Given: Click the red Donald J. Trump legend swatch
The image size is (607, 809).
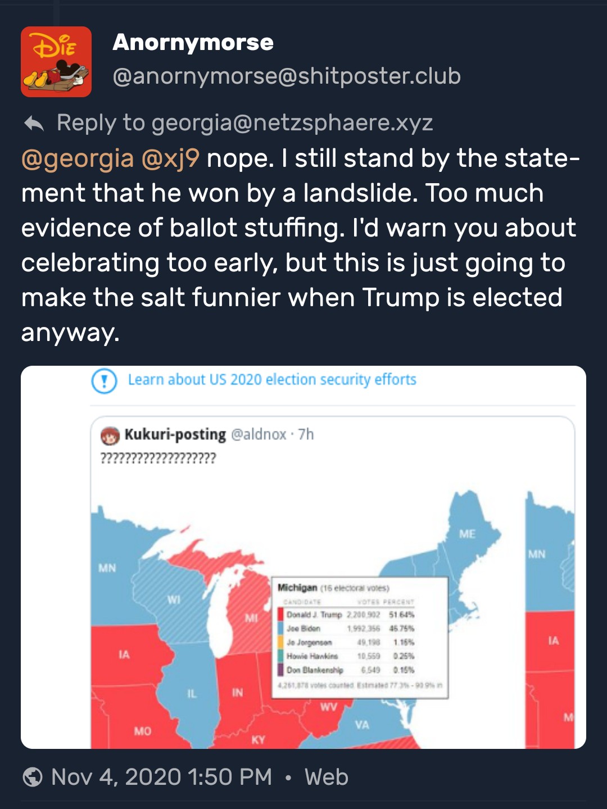Looking at the screenshot, I should pyautogui.click(x=280, y=615).
